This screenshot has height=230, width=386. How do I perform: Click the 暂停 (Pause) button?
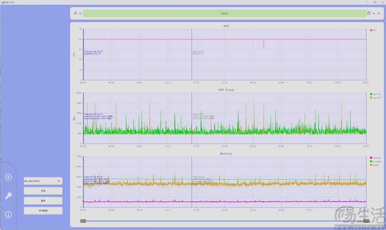tap(43, 201)
